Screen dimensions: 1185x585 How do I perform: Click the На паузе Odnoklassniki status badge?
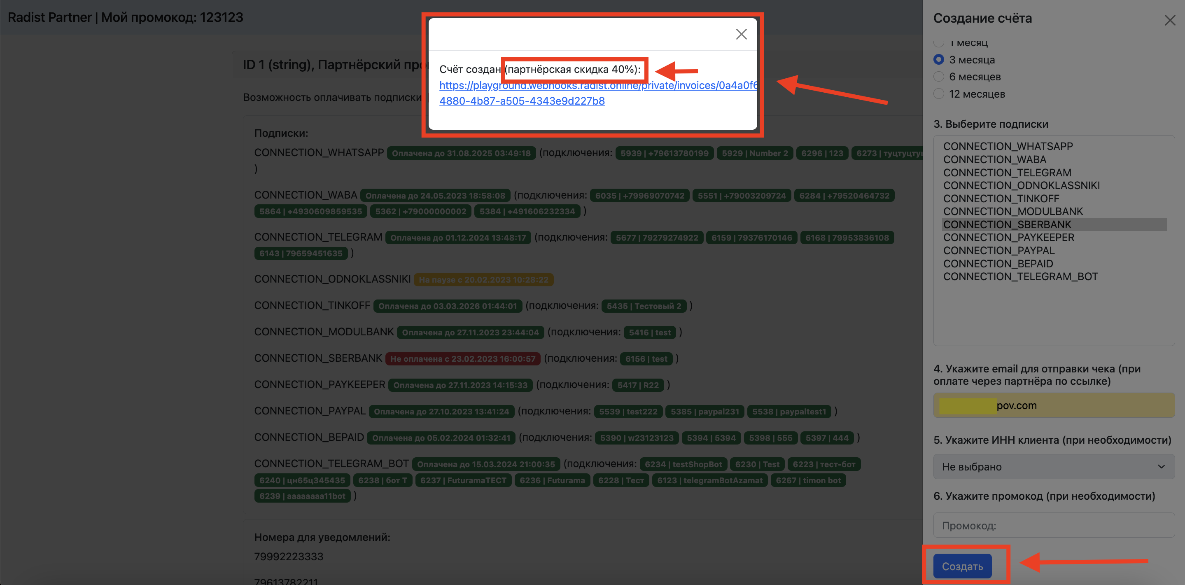[483, 280]
